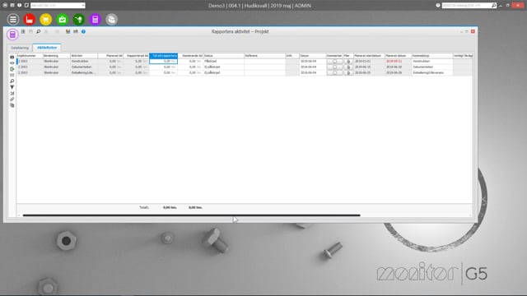Click the highlighted Tid att rapportera column header

point(163,56)
